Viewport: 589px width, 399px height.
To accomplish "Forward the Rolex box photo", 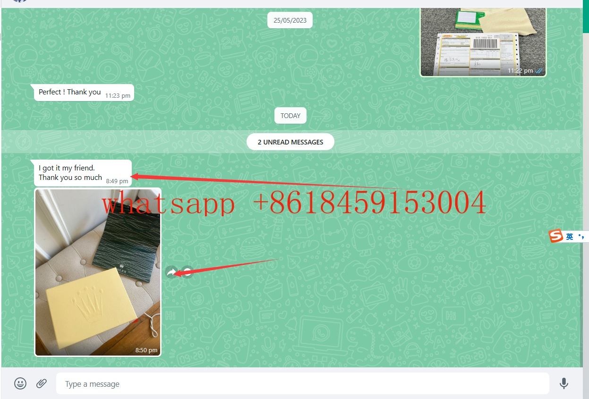I will (x=171, y=272).
